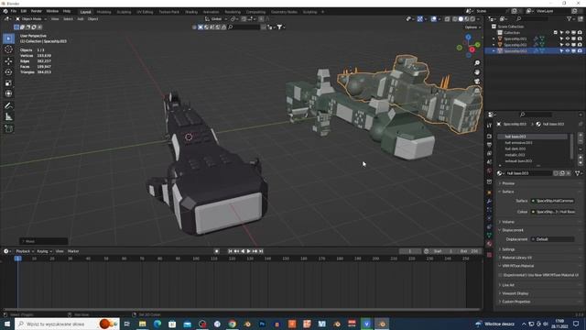This screenshot has height=330, width=586.
Task: Open the timeline Playback menu
Action: 25,251
